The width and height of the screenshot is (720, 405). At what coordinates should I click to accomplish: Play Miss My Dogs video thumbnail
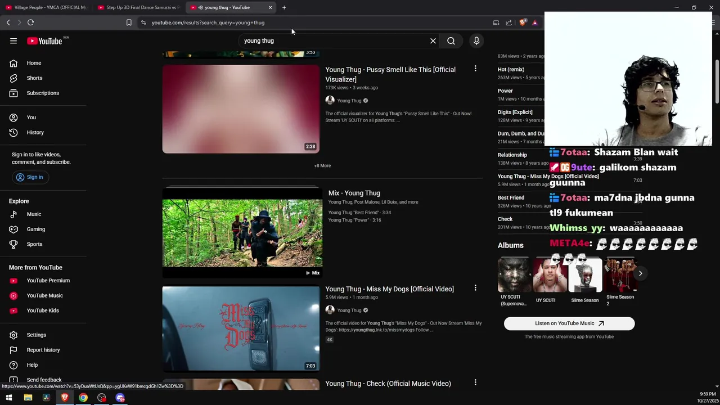[241, 328]
